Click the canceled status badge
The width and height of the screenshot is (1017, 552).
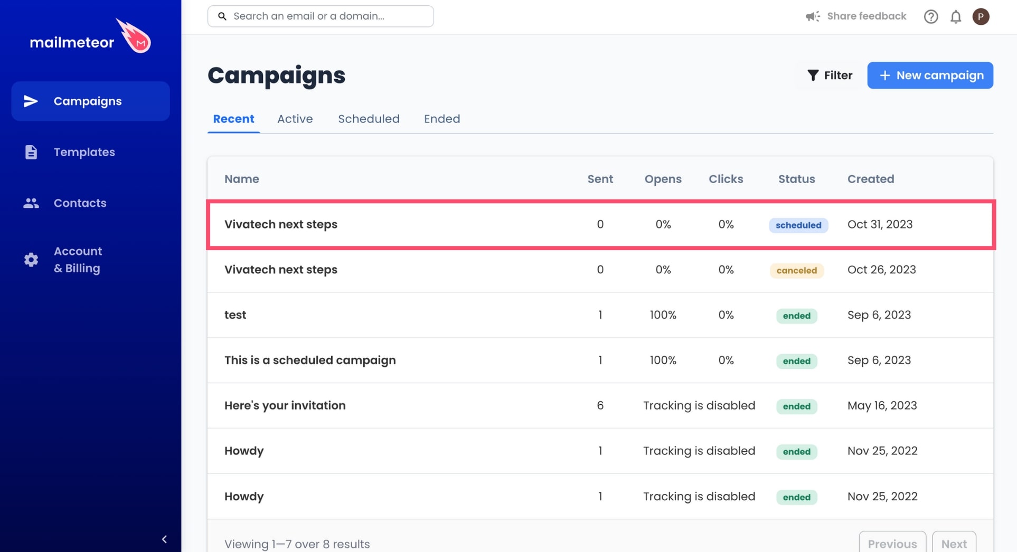click(797, 271)
